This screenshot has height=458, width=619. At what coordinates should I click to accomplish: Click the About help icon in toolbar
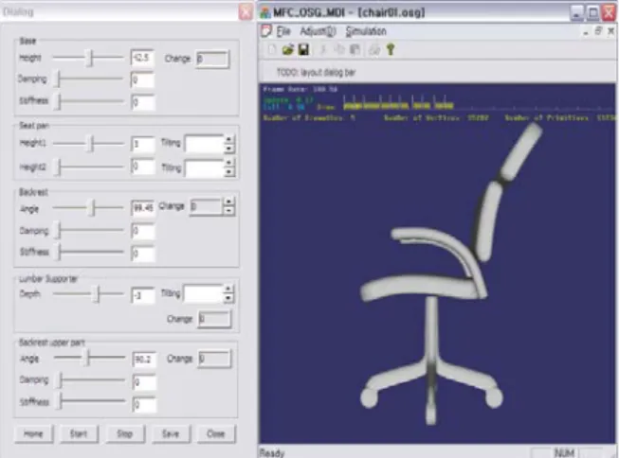pos(391,49)
